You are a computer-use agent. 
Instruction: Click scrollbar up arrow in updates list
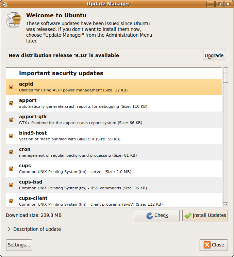point(225,70)
